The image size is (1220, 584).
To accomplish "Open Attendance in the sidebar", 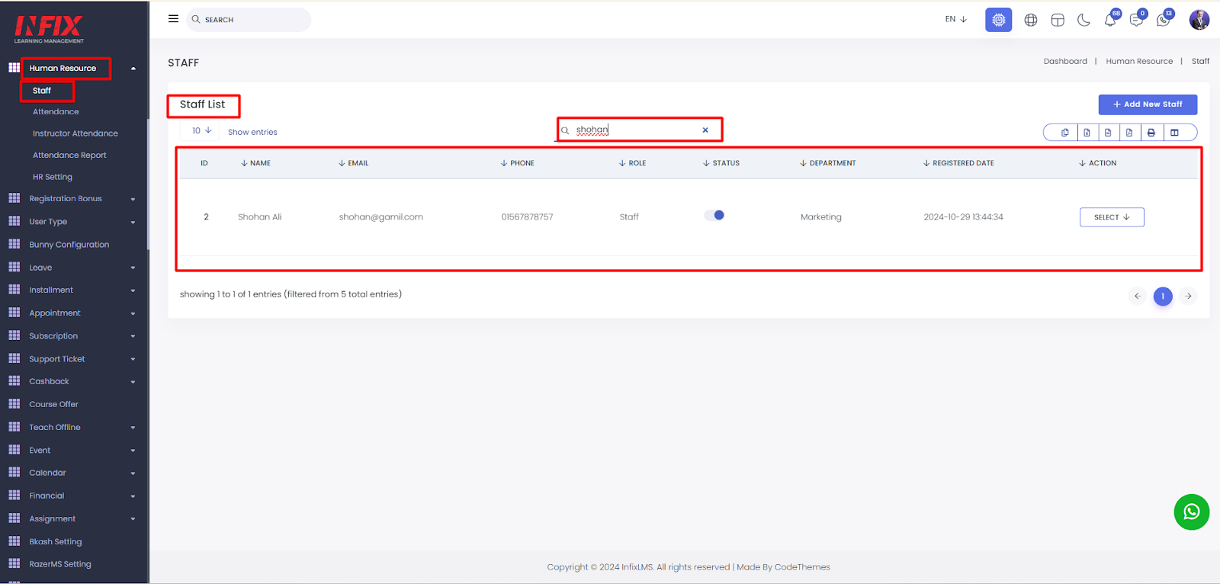I will [x=56, y=112].
